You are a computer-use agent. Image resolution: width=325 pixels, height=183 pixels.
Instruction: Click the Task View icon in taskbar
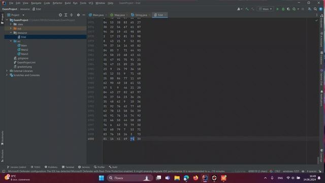pyautogui.click(x=158, y=178)
